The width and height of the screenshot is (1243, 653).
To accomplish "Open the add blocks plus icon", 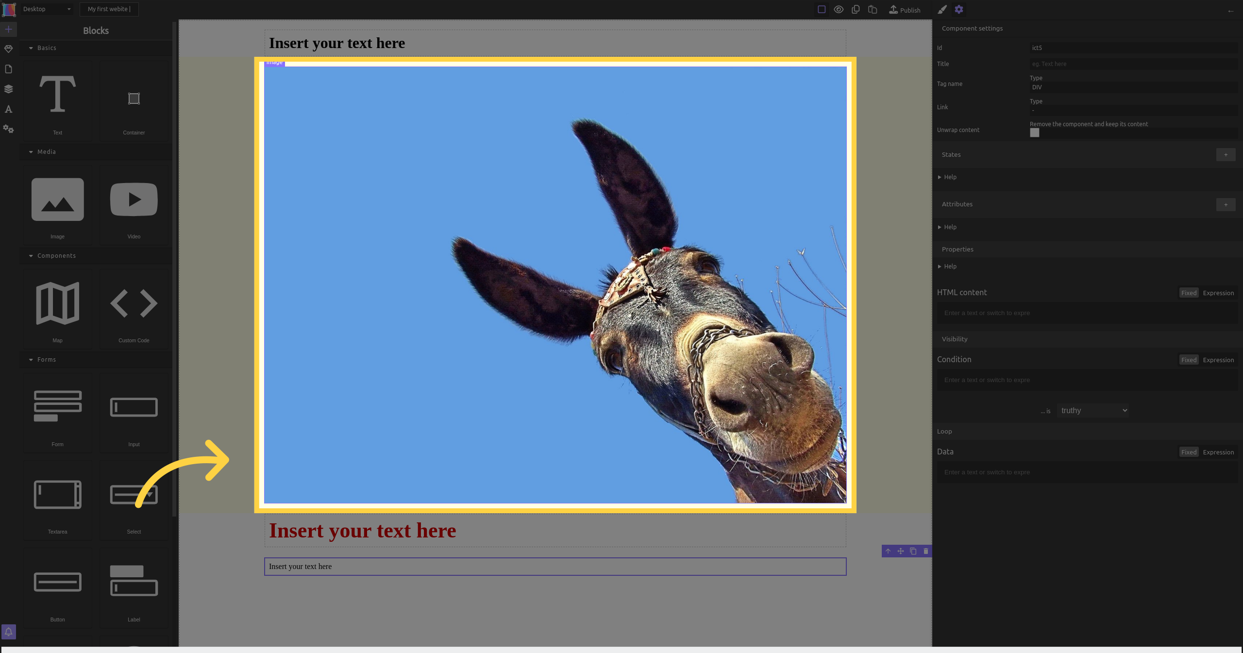I will [9, 29].
